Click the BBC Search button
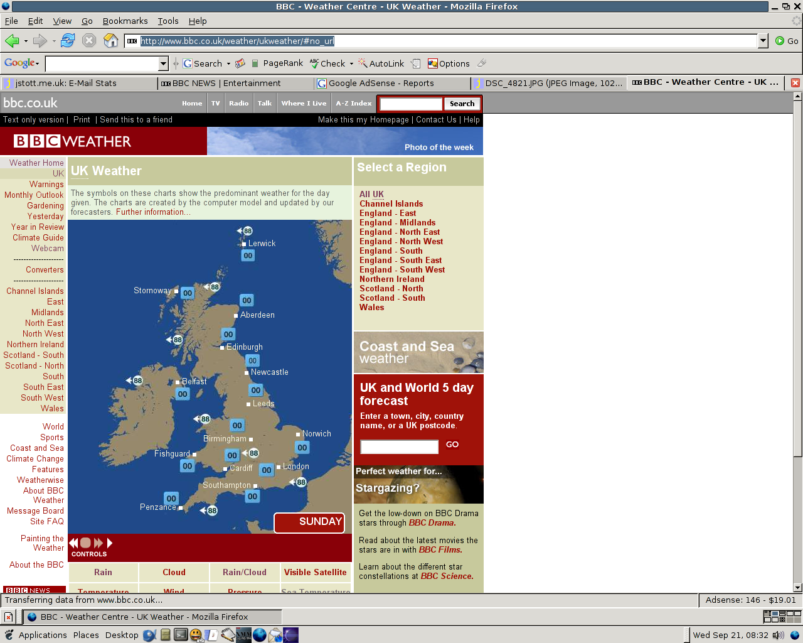 click(x=462, y=104)
